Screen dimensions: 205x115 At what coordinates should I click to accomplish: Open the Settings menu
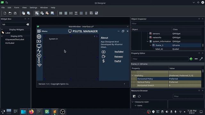(x=33, y=8)
